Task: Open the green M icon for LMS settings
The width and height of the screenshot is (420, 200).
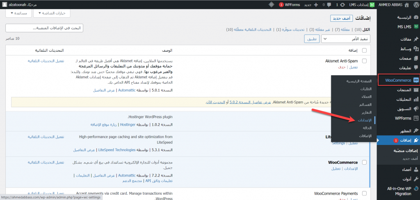Action: click(x=372, y=5)
